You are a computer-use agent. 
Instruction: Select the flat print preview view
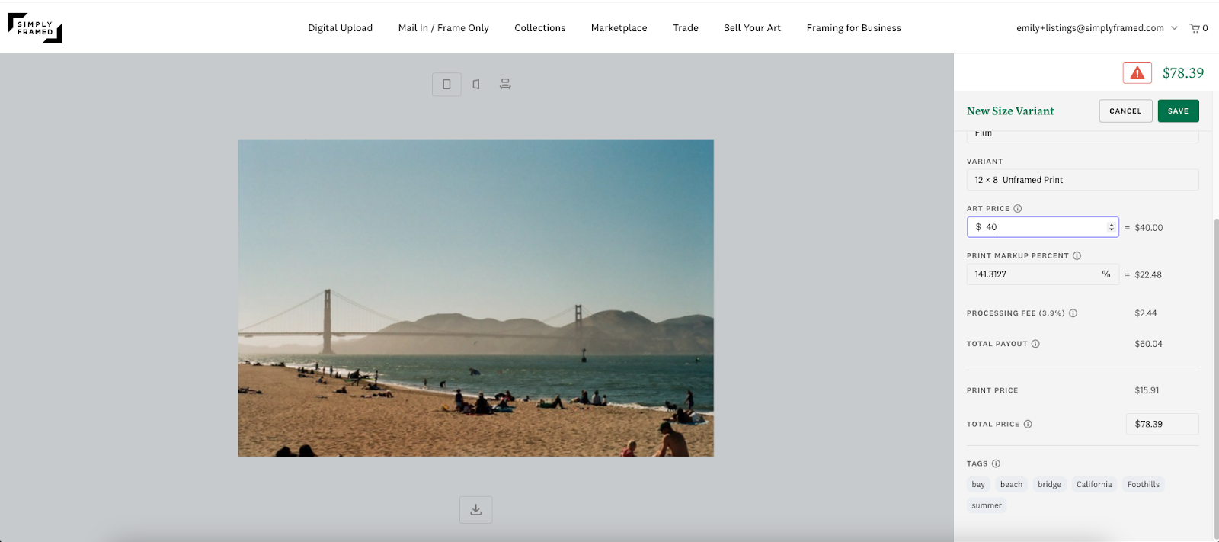446,84
